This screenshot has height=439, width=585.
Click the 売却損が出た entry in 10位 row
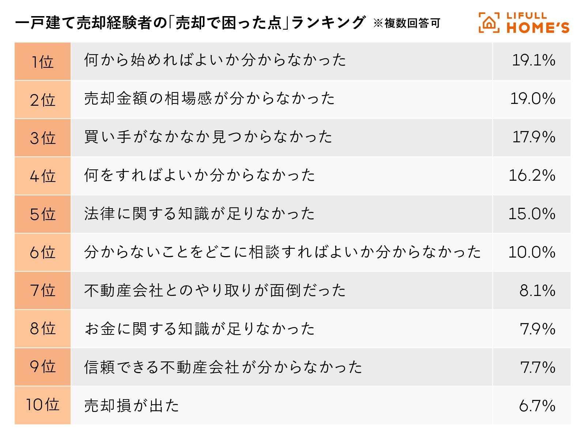pos(132,406)
